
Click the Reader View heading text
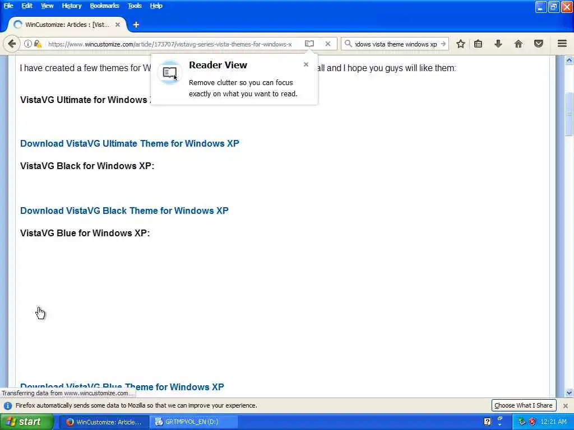218,65
